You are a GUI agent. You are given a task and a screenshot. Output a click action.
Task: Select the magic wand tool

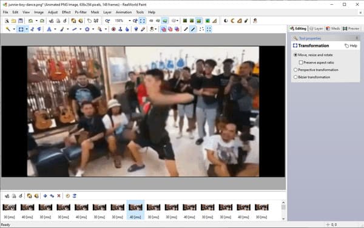point(8,29)
